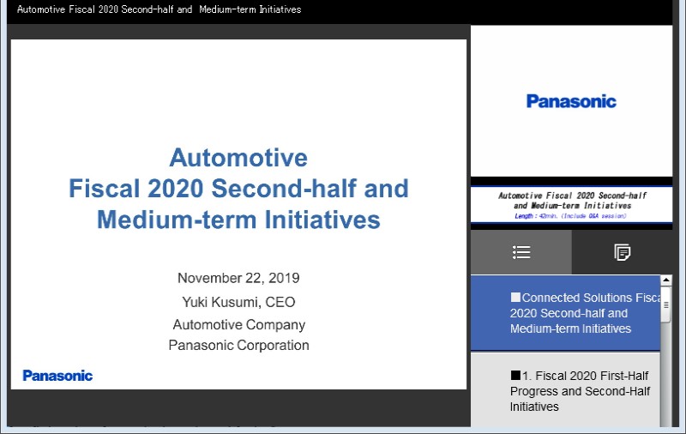Screen dimensions: 686x434
Task: Select chapter '1. Fiscal 2020 First-Half Progress'
Action: pyautogui.click(x=565, y=391)
